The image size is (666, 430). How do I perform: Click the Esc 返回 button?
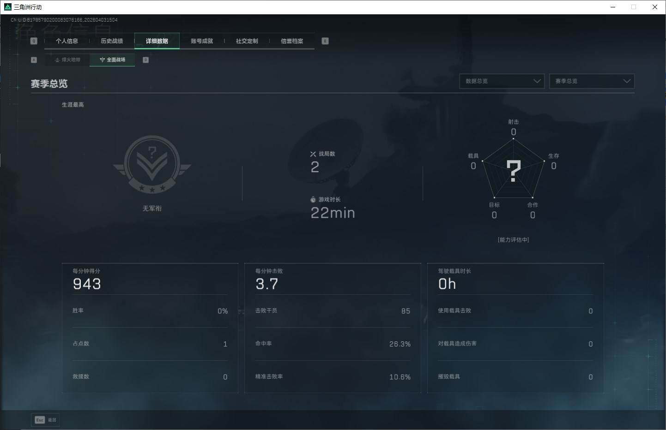[x=45, y=420]
